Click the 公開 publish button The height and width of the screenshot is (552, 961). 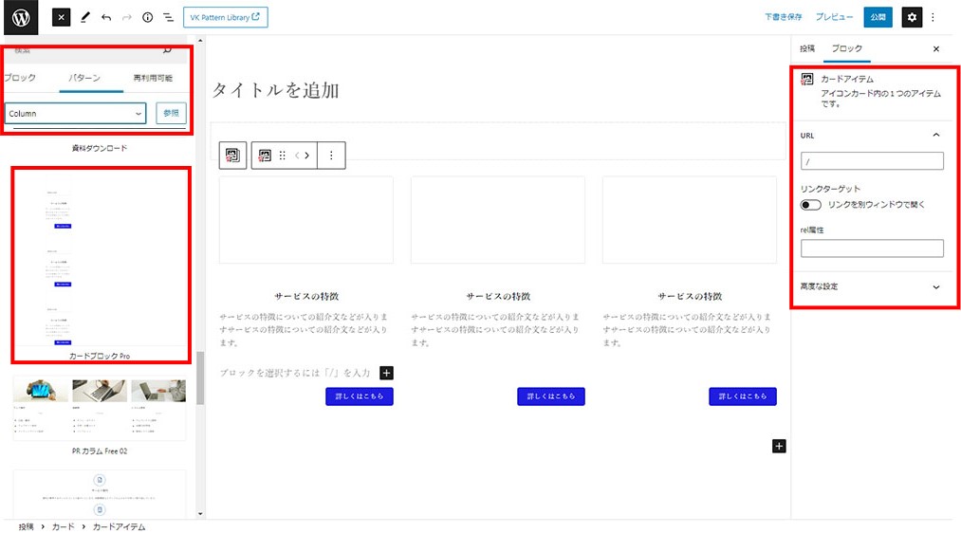coord(878,17)
